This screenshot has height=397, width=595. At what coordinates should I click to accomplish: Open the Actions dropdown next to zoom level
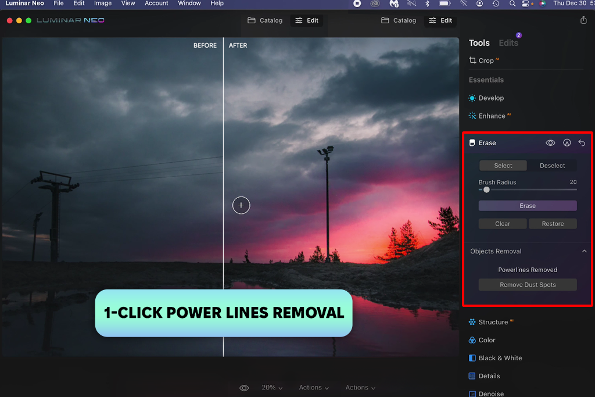[314, 388]
